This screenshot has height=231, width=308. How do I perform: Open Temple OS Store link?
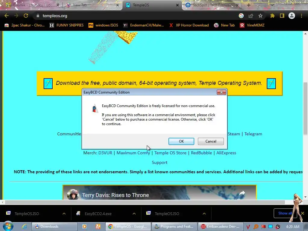pyautogui.click(x=170, y=153)
